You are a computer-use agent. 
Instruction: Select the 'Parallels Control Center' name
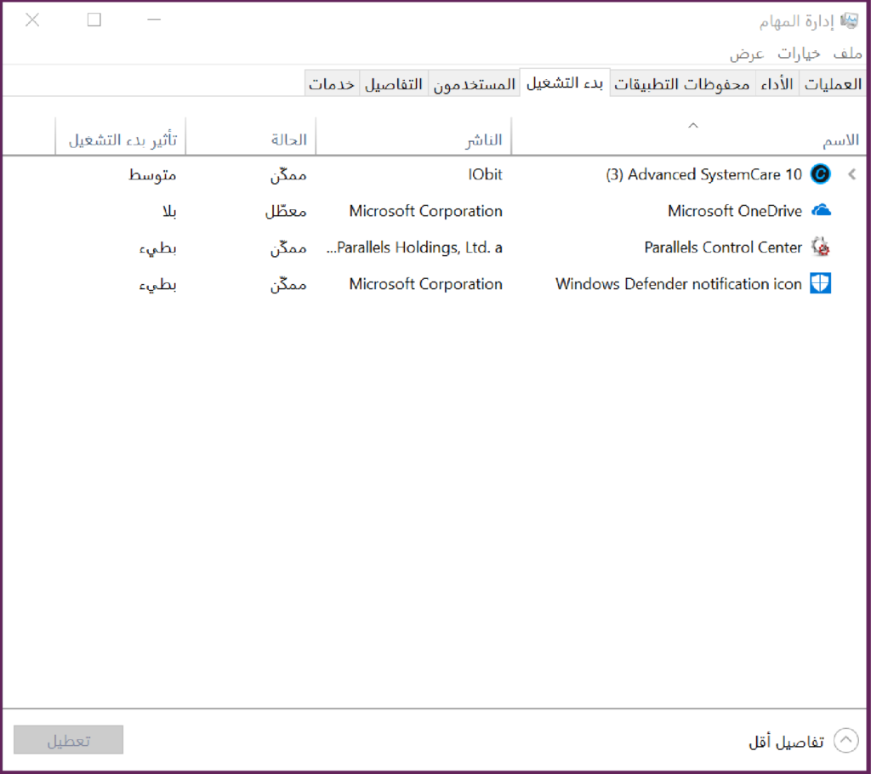click(723, 248)
